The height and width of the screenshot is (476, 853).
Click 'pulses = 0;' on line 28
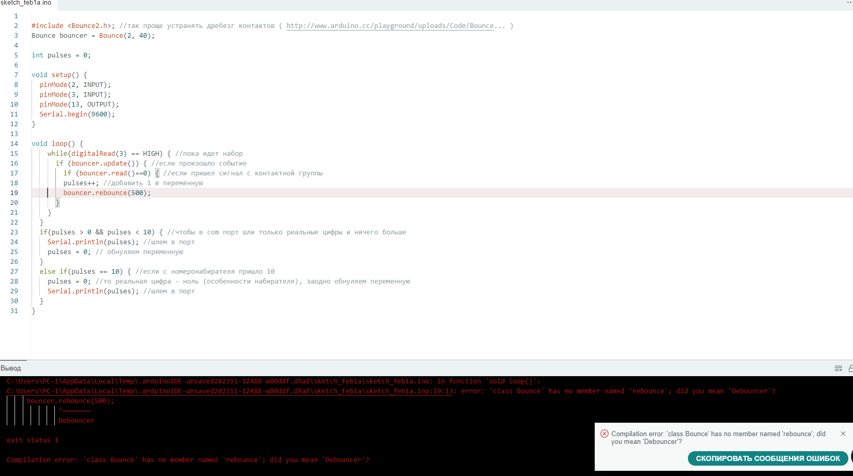69,281
